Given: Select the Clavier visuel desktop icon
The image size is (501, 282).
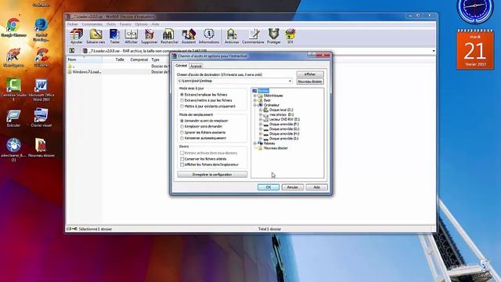Looking at the screenshot, I should 41,118.
